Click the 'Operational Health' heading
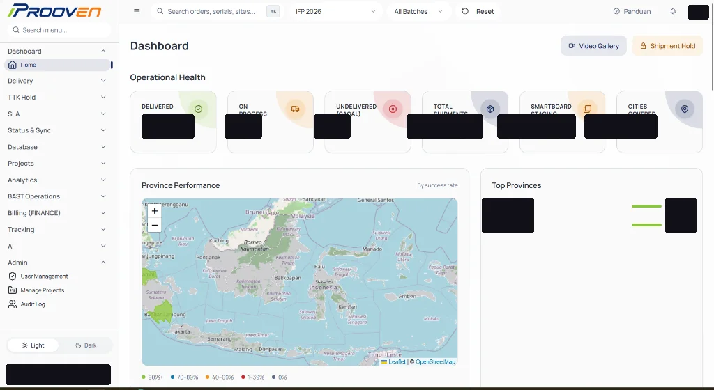Viewport: 714px width, 390px height. (x=167, y=77)
